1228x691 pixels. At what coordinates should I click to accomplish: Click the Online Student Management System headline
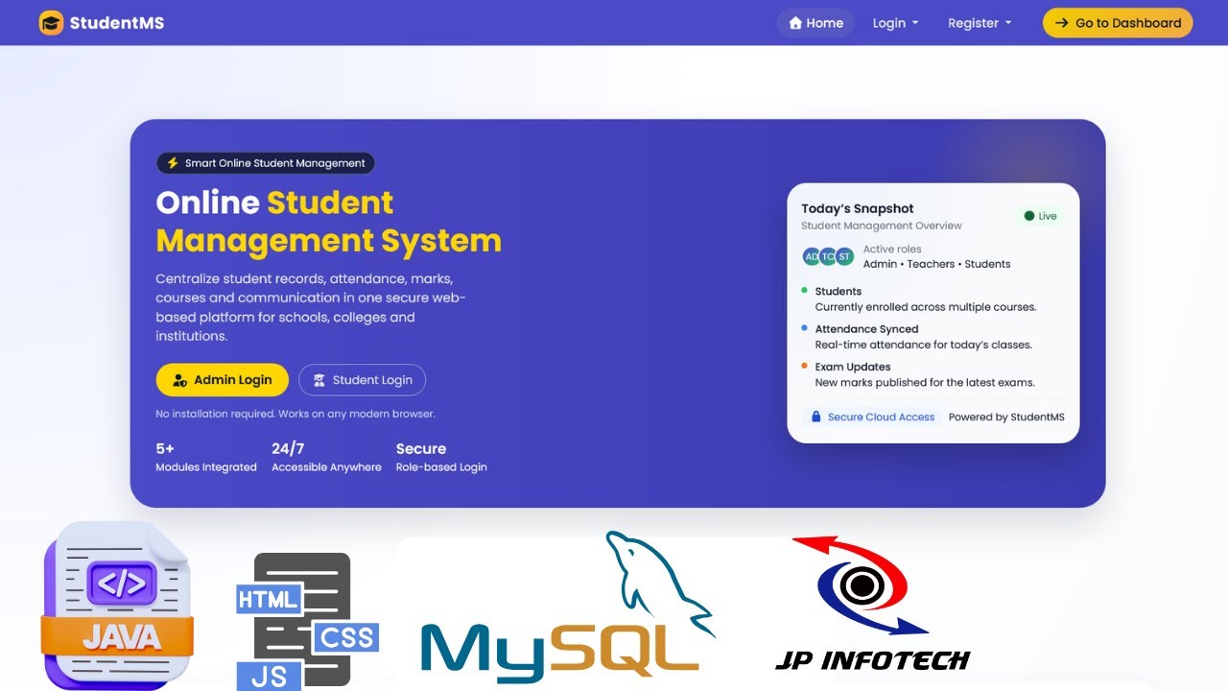pos(328,222)
